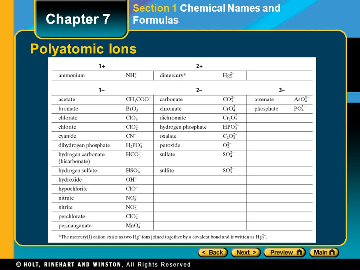The width and height of the screenshot is (360, 270).
Task: Go to the previous slide with Back button
Action: (213, 252)
